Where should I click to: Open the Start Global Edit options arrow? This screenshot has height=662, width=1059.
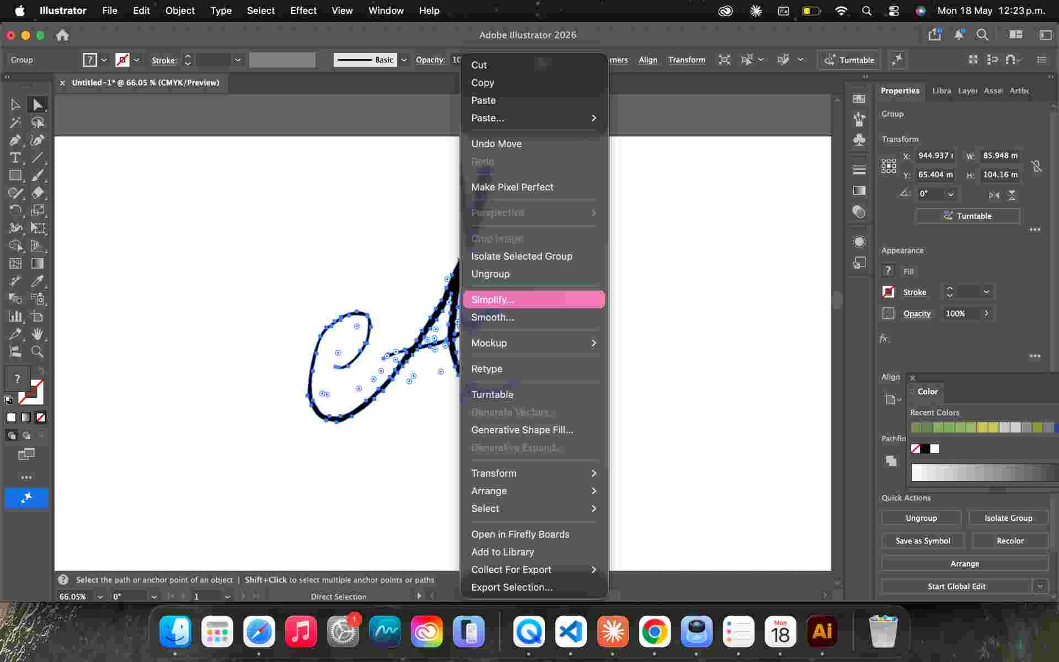[x=1040, y=586]
